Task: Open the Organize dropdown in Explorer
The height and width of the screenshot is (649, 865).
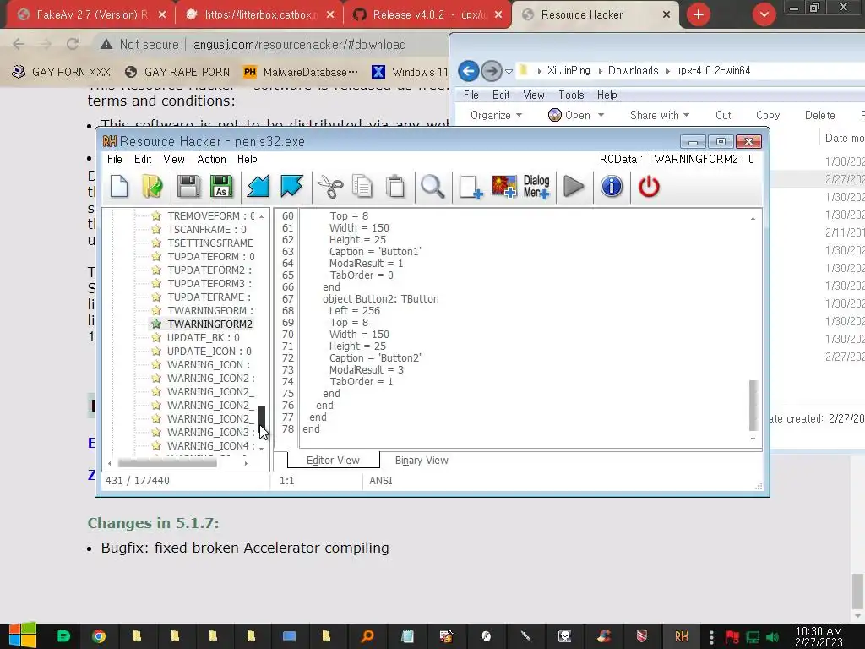Action: [x=495, y=115]
